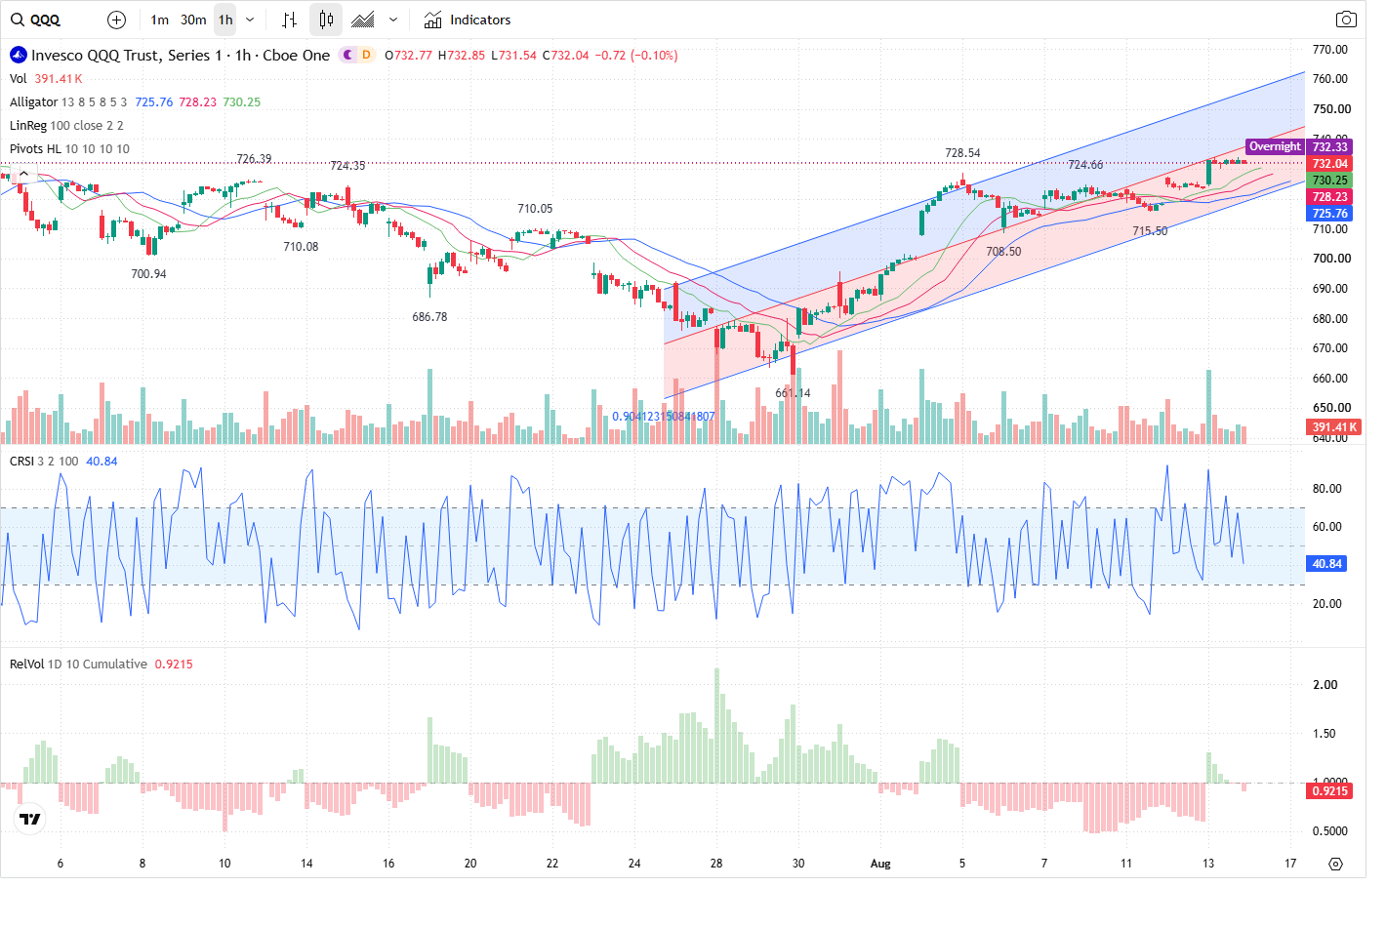The image size is (1386, 927).
Task: Click the 726.39 pivot high label
Action: click(x=254, y=159)
